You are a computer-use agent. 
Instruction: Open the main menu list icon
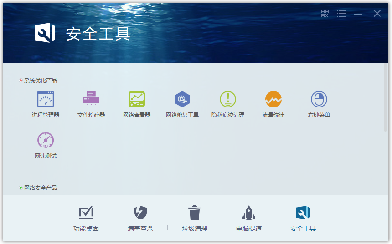tap(341, 14)
